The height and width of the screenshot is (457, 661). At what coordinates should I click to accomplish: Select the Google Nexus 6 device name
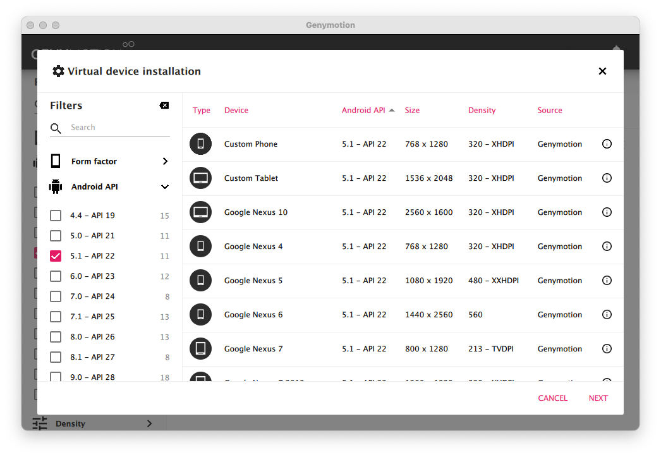click(253, 315)
